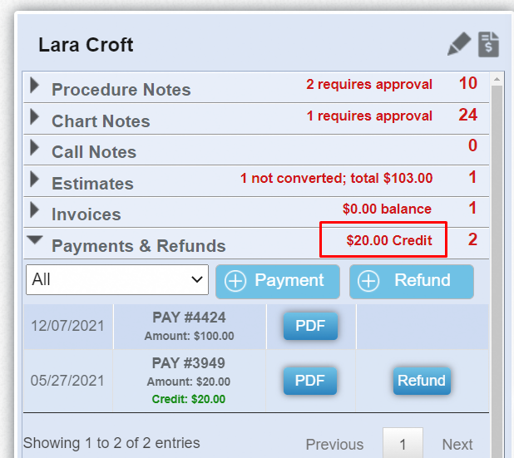The width and height of the screenshot is (514, 458).
Task: Click the $20.00 Credit label
Action: pos(389,240)
